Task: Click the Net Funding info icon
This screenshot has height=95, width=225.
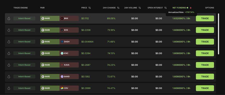Action: coord(187,8)
